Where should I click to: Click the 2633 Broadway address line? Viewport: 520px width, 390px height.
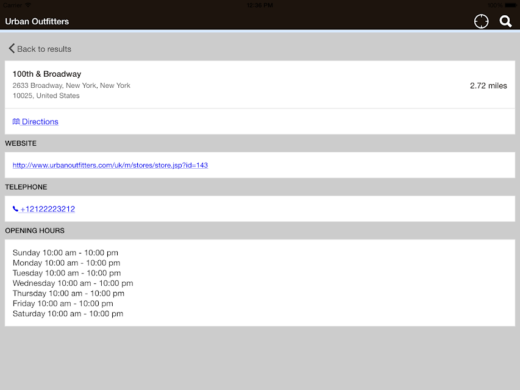tap(71, 85)
